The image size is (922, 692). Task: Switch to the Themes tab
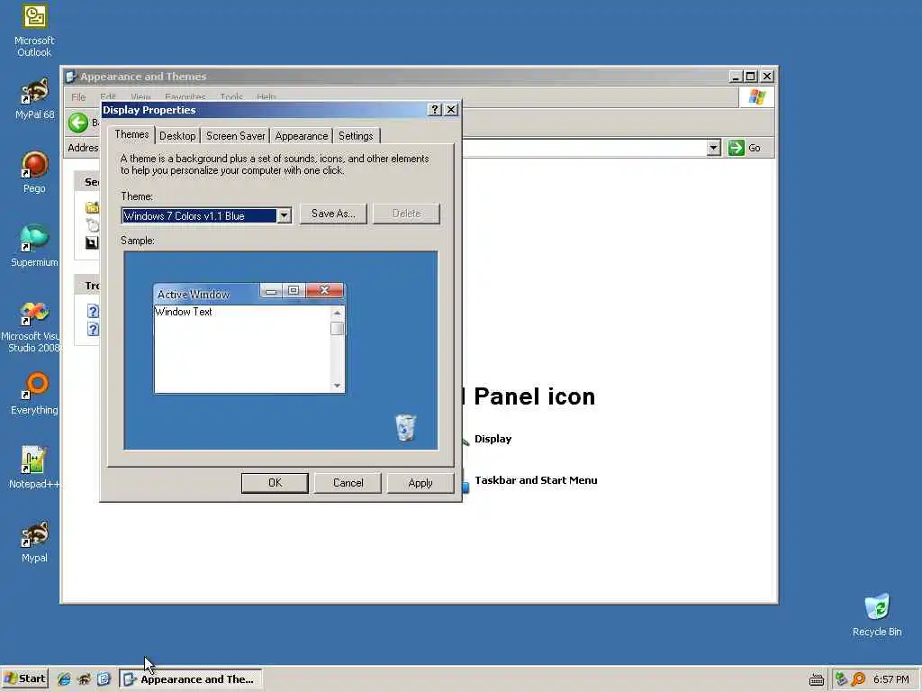pyautogui.click(x=131, y=135)
